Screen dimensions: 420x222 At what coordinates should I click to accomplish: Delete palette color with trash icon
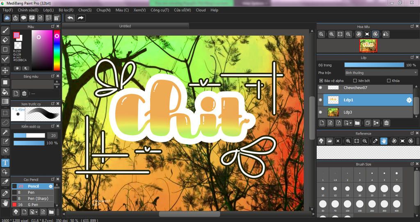[24, 93]
